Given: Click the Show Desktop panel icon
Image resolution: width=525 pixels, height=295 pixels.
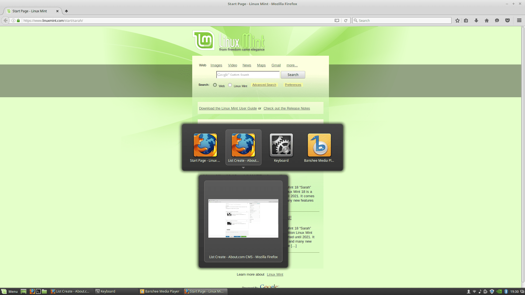Looking at the screenshot, I should coord(24,291).
